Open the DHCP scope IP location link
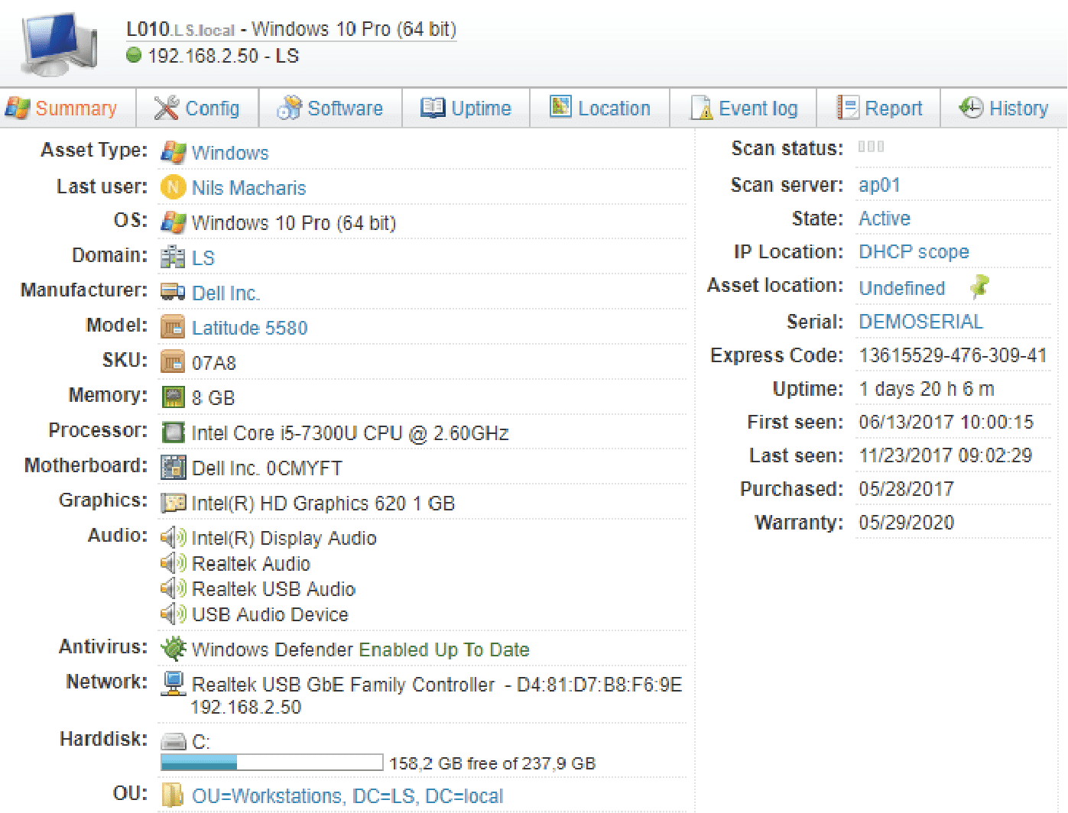 click(x=914, y=252)
